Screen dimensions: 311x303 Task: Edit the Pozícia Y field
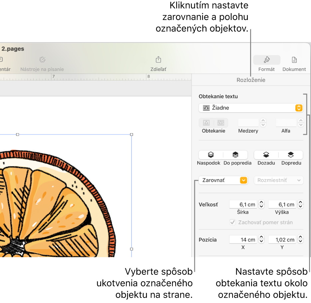click(x=282, y=239)
